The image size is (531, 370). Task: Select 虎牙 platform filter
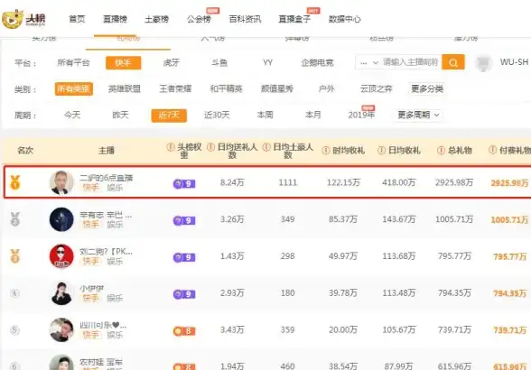[x=172, y=62]
